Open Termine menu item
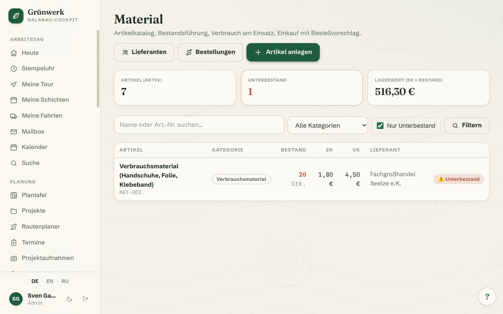503x314 pixels. (50, 242)
